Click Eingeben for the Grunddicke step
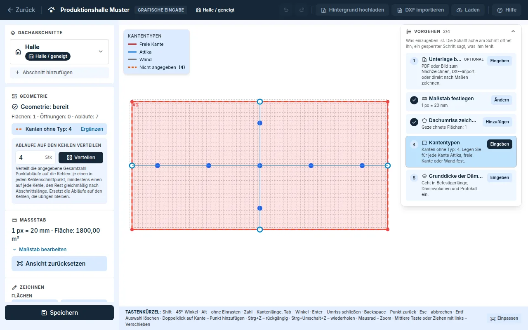Screen dimensions: 528x330 (500, 177)
